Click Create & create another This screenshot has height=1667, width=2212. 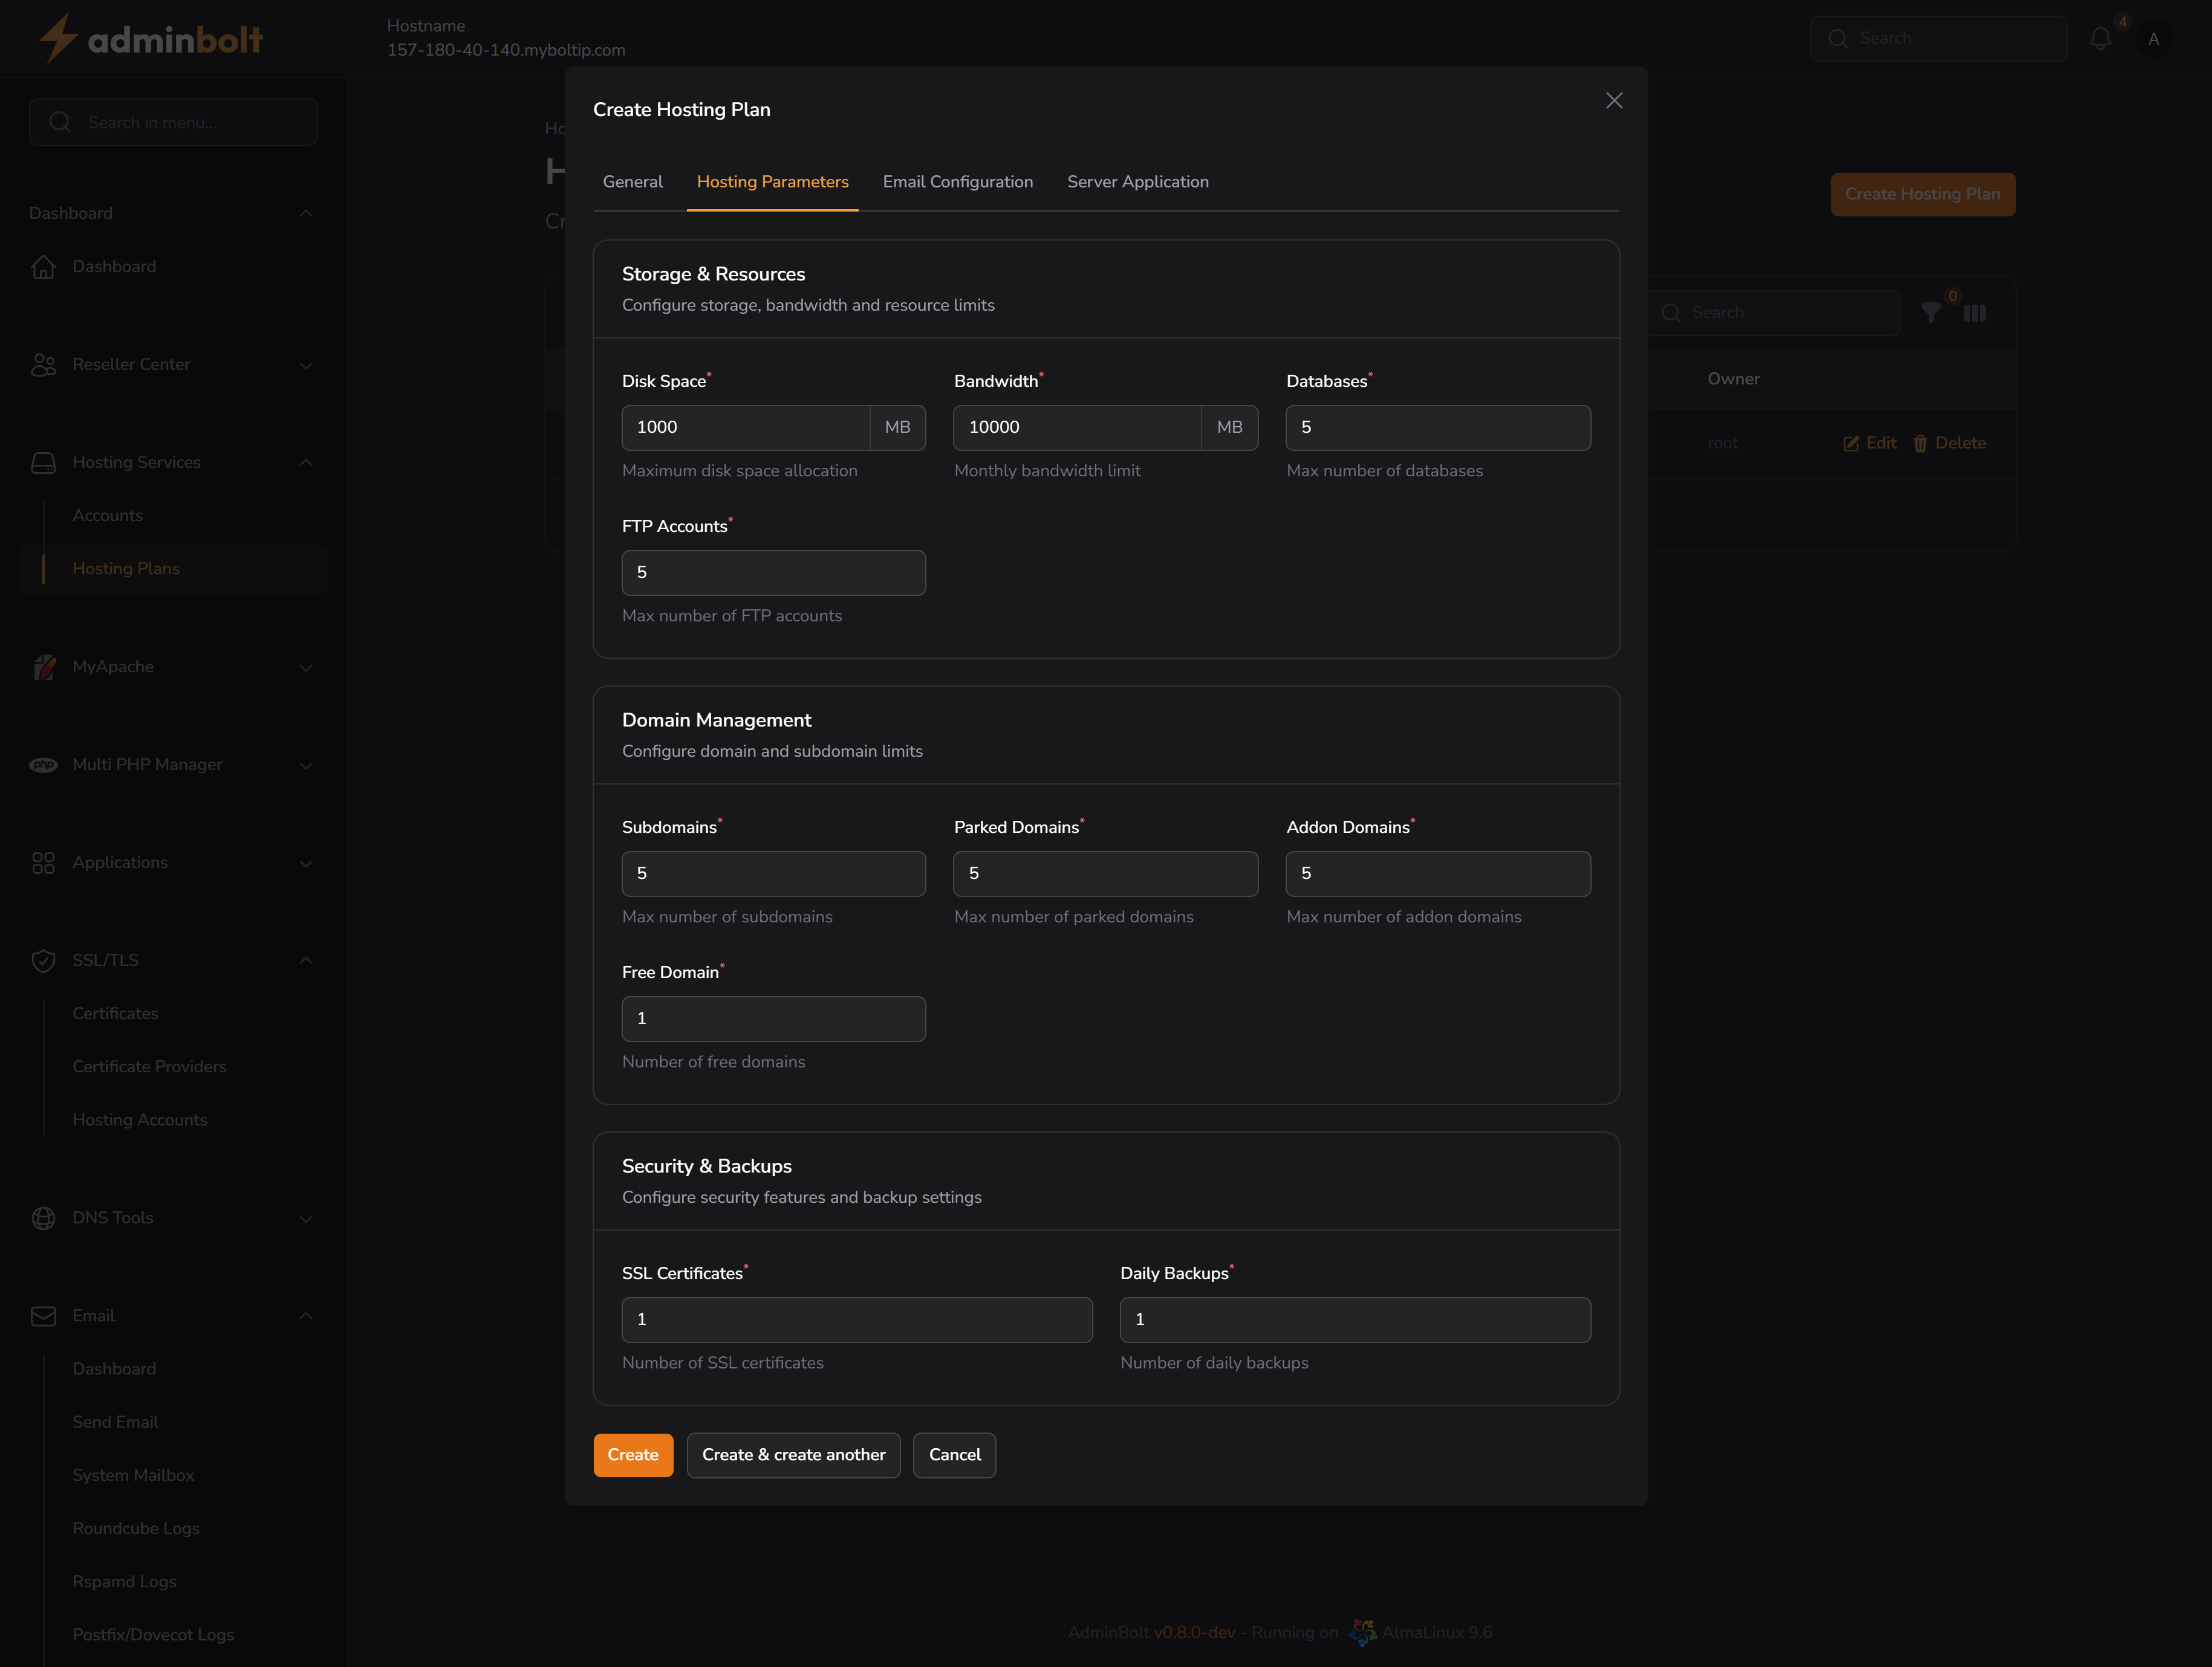(793, 1454)
